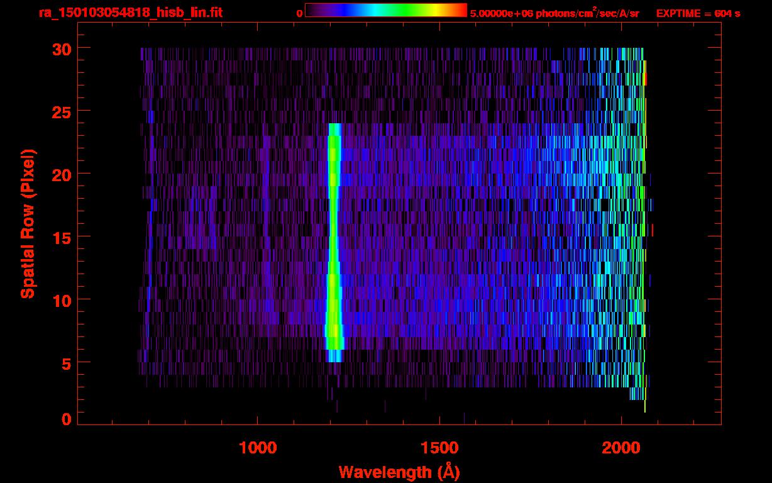Image resolution: width=772 pixels, height=483 pixels.
Task: Click the 5.00000e+06 photons maximum intensity label
Action: pyautogui.click(x=554, y=13)
